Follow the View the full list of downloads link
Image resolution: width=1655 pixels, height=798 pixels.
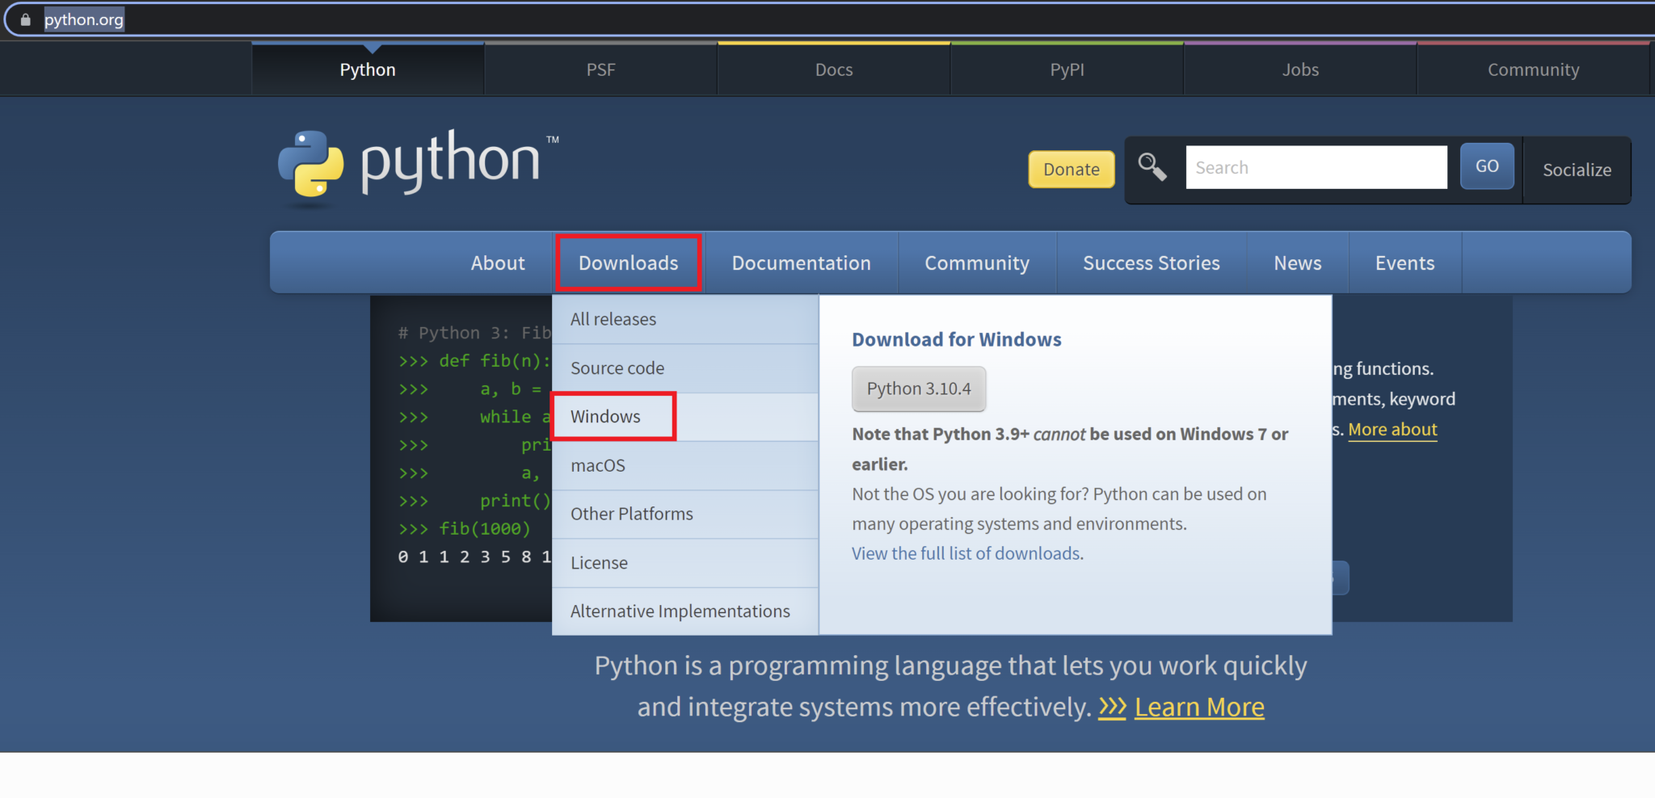[x=966, y=552]
